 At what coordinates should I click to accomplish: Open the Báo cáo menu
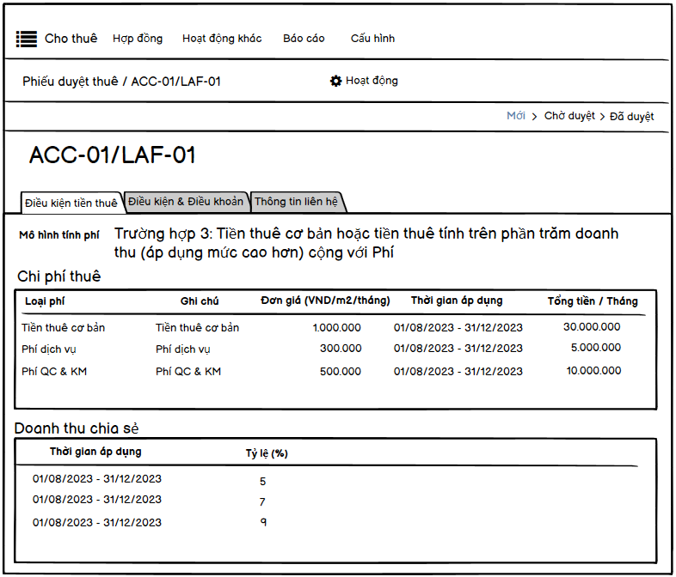pyautogui.click(x=304, y=39)
